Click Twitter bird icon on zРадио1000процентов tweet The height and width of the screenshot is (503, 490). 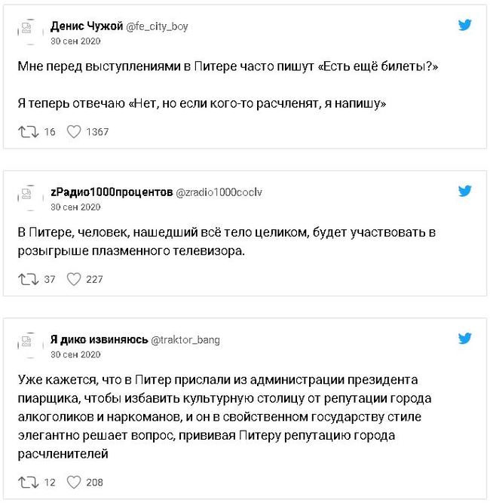466,192
